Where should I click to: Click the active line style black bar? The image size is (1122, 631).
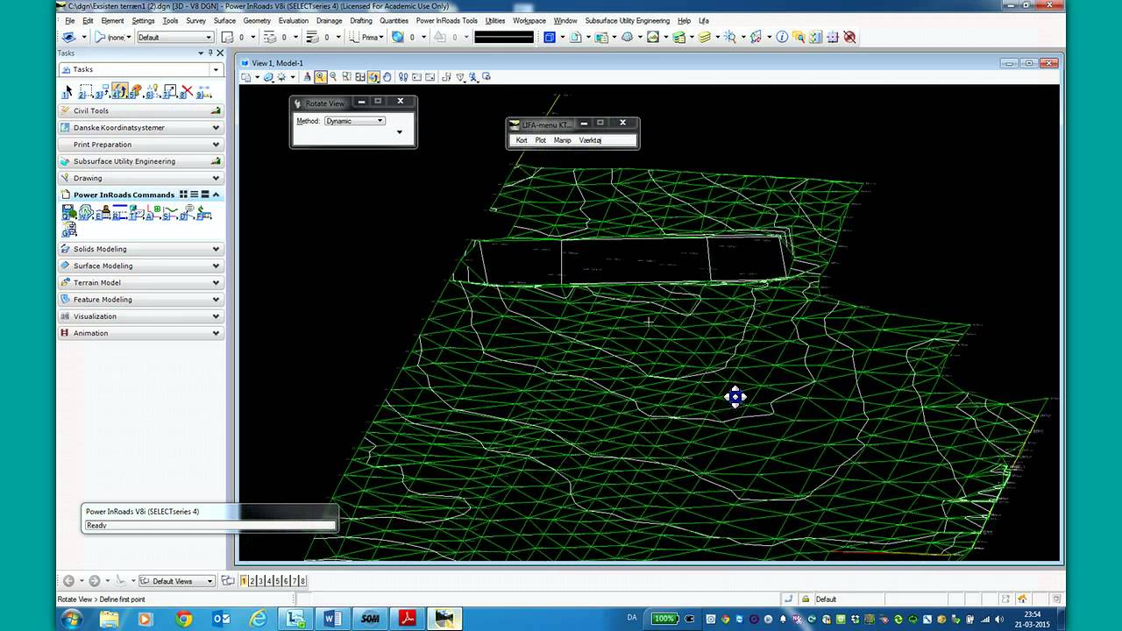[x=504, y=37]
